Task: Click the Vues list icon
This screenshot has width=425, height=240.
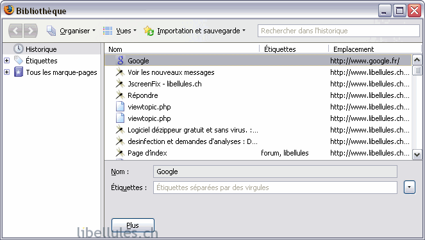Action: pyautogui.click(x=108, y=31)
